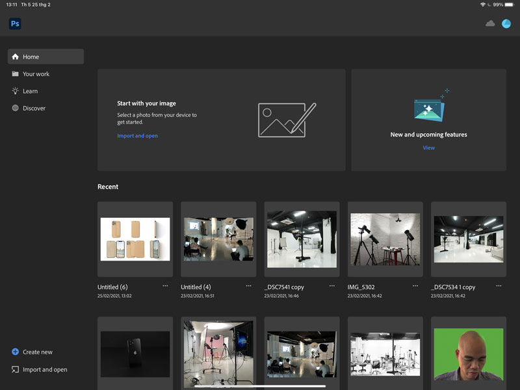520x390 pixels.
Task: Click the image-with-pen illustration icon
Action: pyautogui.click(x=287, y=120)
